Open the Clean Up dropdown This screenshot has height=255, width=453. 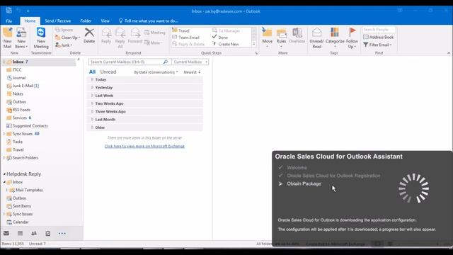coord(68,38)
